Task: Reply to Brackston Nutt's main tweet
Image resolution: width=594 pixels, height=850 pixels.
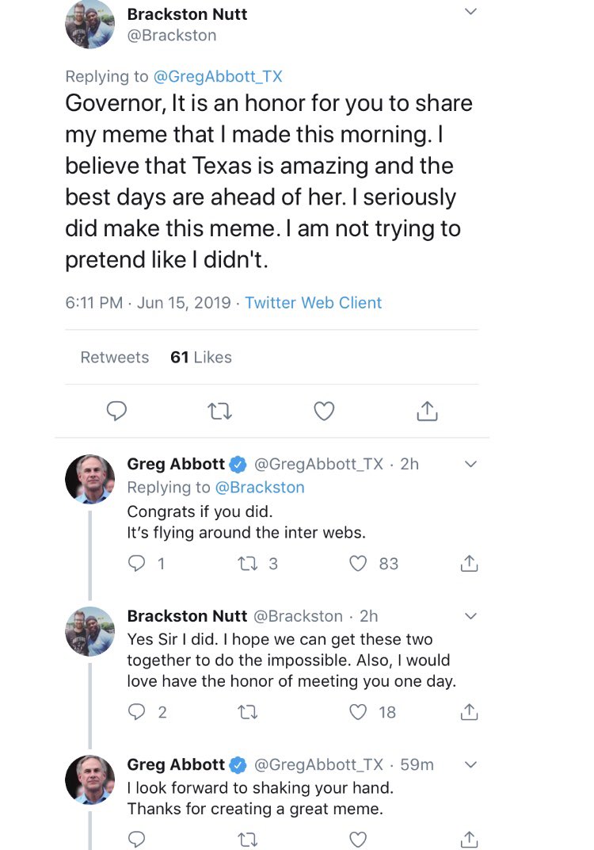Action: (x=116, y=411)
